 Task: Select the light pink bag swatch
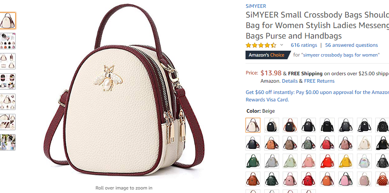(x=308, y=161)
